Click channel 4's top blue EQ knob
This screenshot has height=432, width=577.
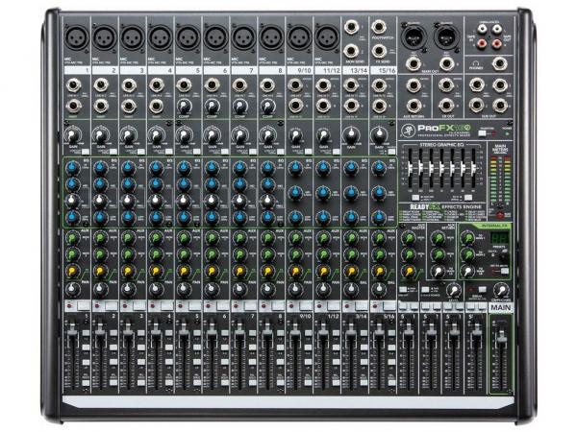(x=154, y=168)
